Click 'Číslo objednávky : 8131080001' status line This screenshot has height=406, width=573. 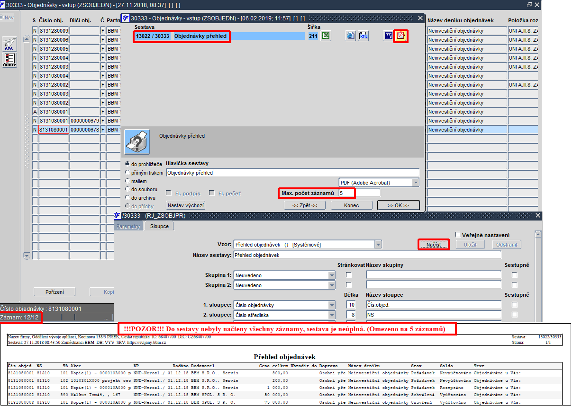pos(41,309)
